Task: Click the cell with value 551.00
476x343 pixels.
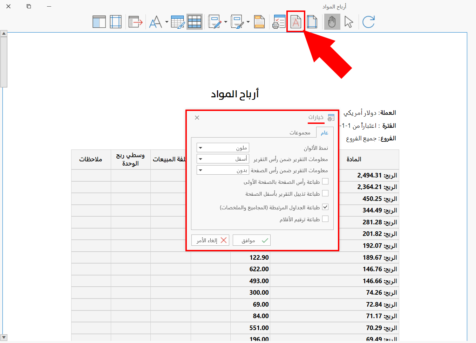Action: click(x=250, y=328)
